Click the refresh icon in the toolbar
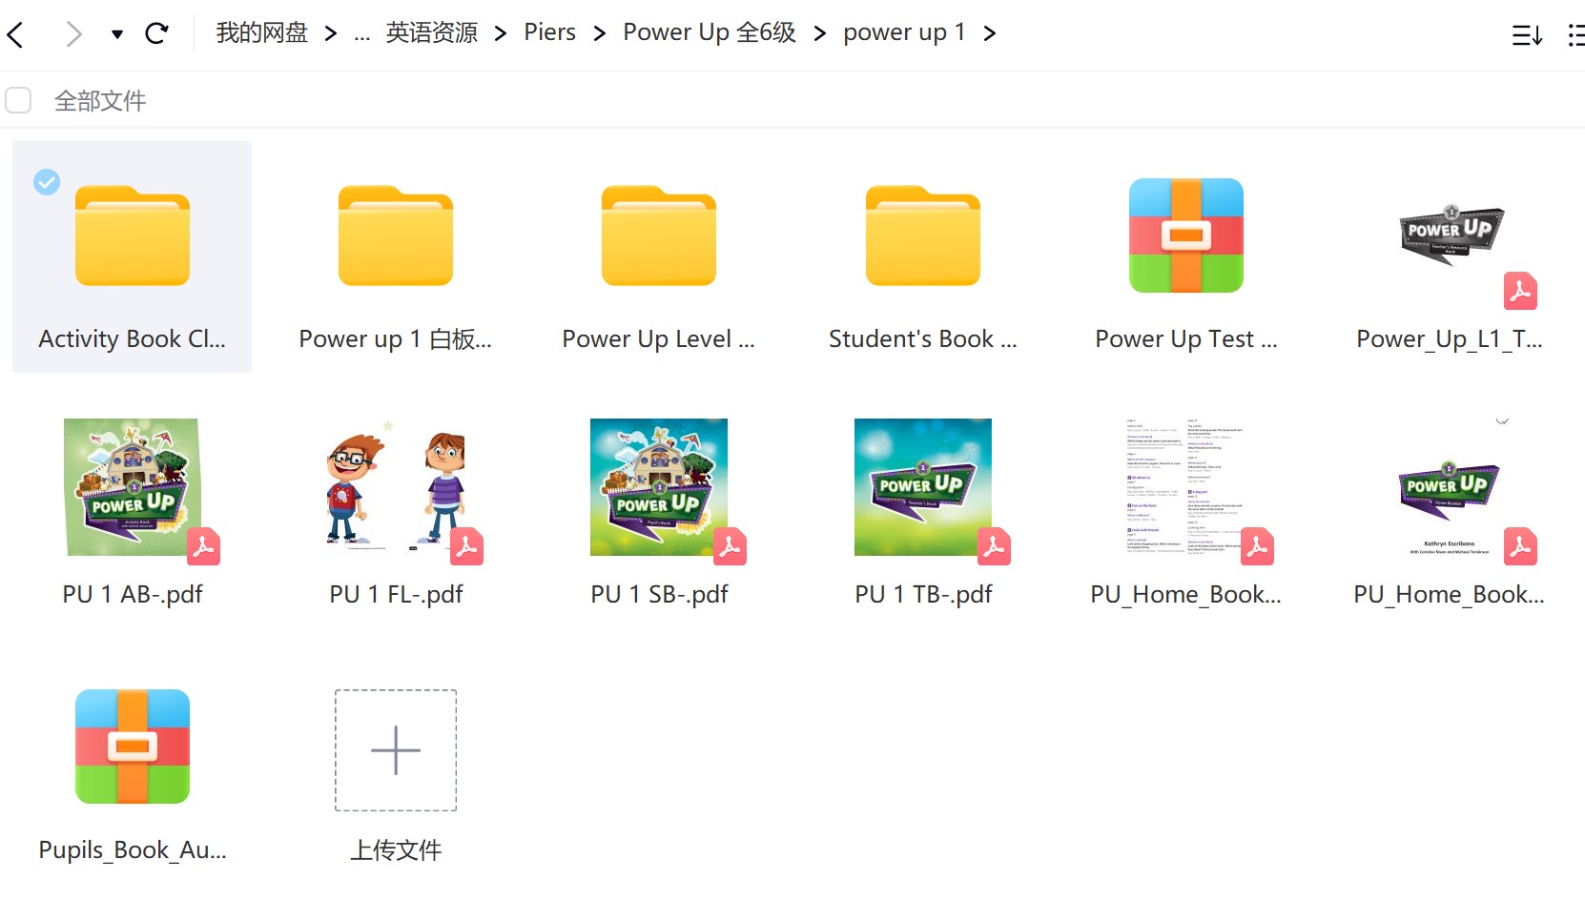The height and width of the screenshot is (921, 1585). pos(158,32)
